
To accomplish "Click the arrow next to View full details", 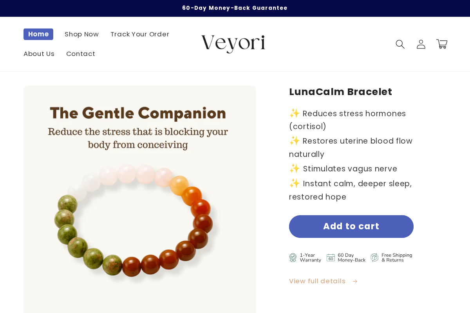I will pos(355,281).
